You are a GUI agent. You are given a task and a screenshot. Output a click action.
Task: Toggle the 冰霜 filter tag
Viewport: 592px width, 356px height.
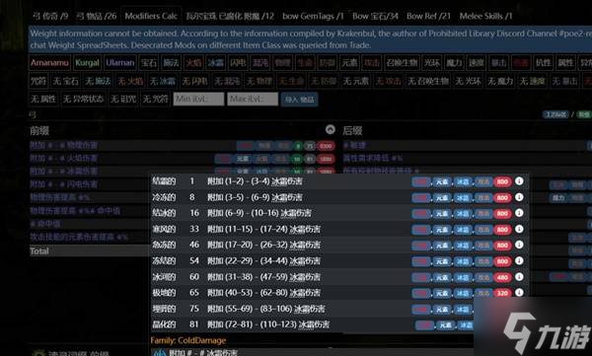coord(215,63)
